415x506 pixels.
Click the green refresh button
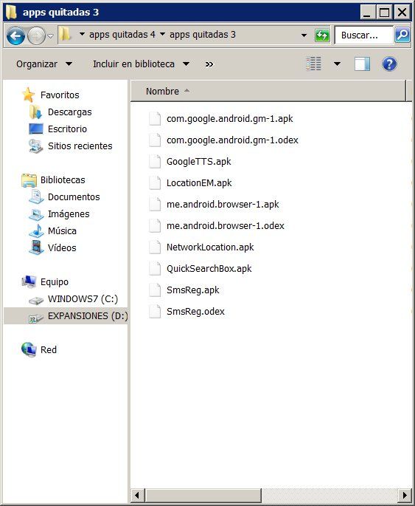click(x=322, y=35)
